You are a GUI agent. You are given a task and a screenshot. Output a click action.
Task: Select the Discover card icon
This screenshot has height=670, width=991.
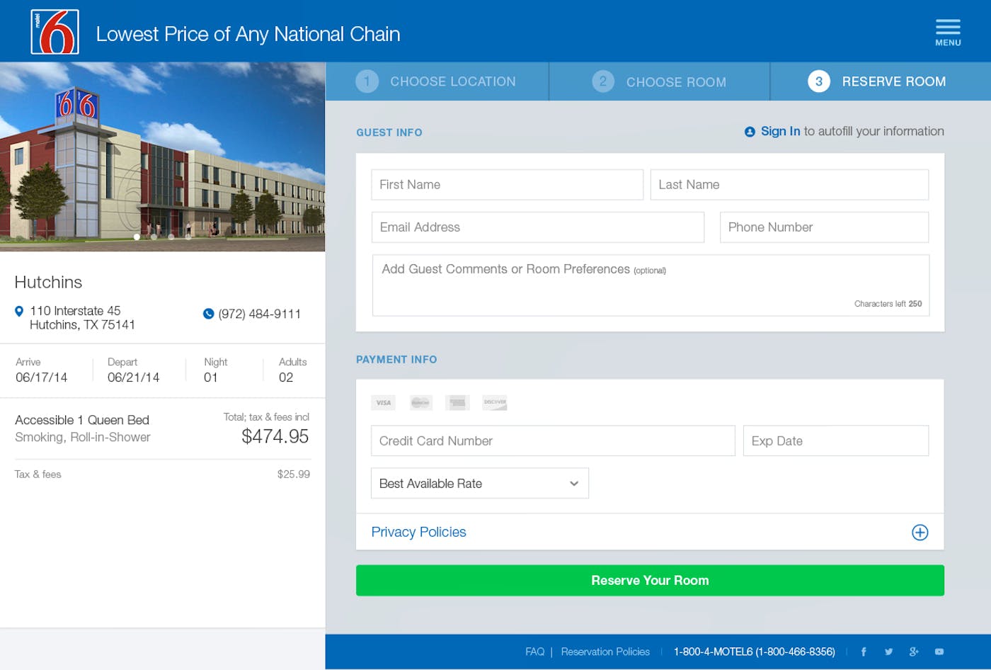pyautogui.click(x=494, y=403)
